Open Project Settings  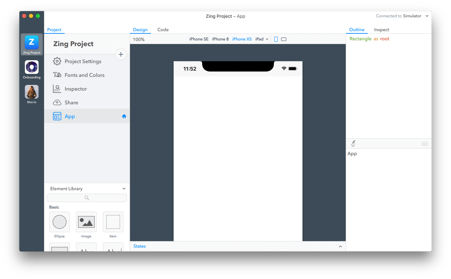[83, 61]
